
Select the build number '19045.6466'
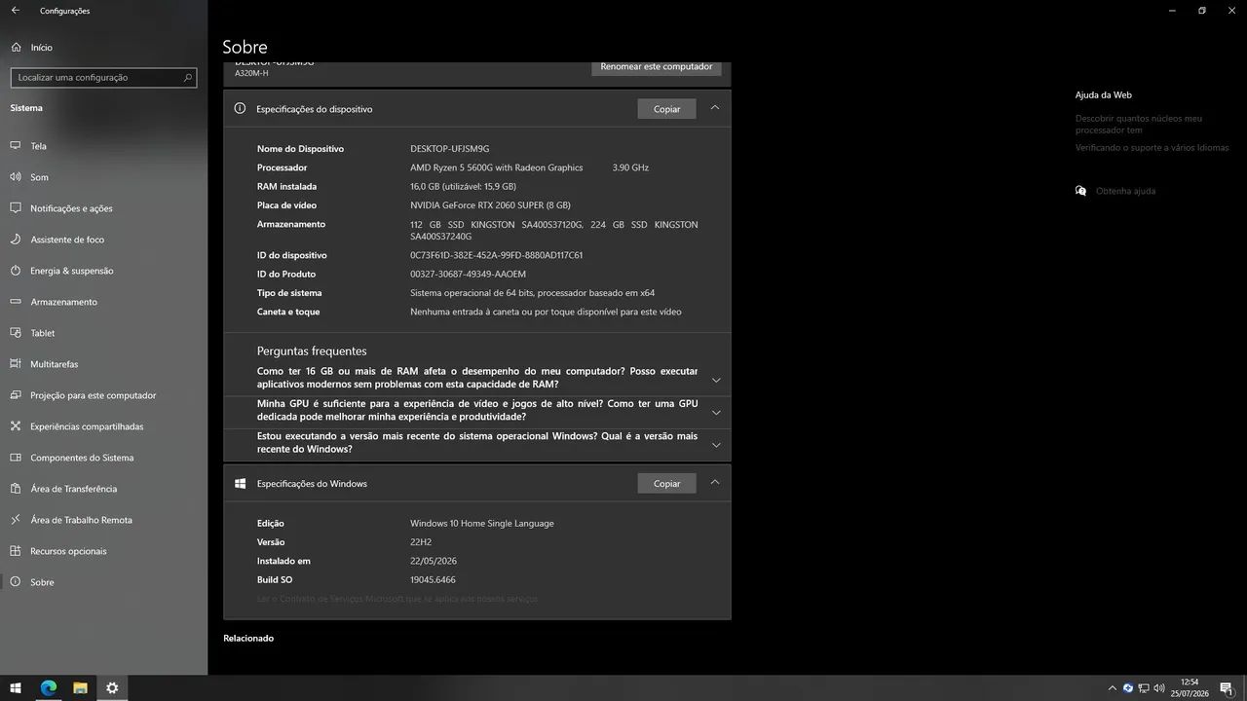[x=433, y=580]
